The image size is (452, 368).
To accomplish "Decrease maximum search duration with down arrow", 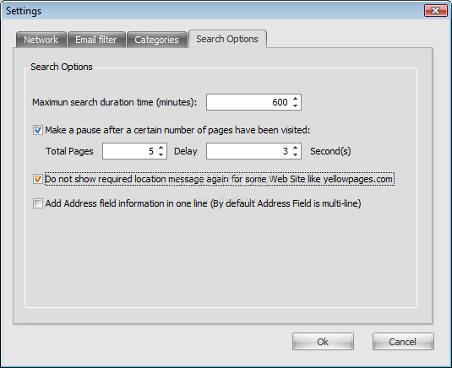I will (295, 106).
